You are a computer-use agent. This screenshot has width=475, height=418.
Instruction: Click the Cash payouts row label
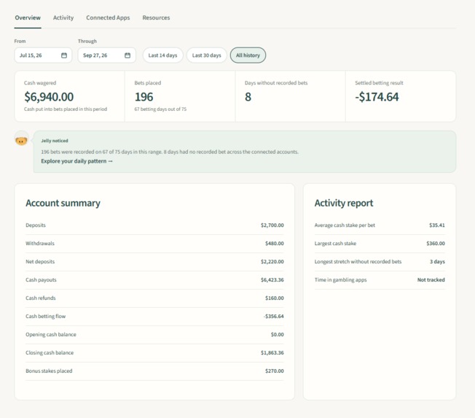(x=41, y=279)
